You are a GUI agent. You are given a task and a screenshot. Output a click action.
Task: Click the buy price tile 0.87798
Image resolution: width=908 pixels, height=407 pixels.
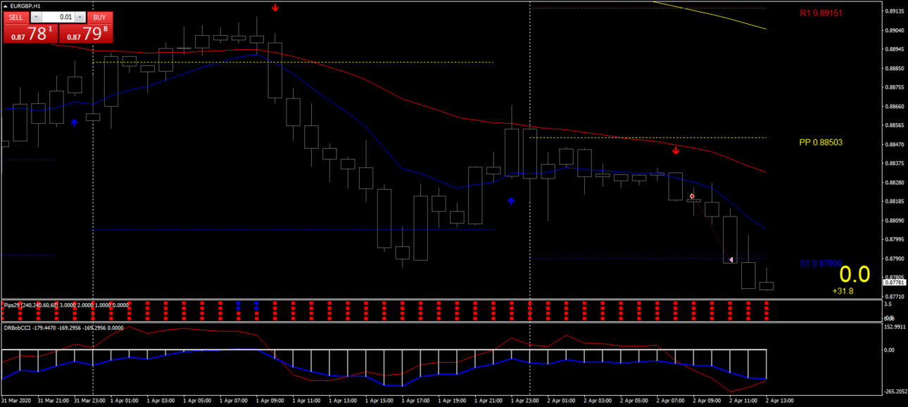click(x=86, y=33)
